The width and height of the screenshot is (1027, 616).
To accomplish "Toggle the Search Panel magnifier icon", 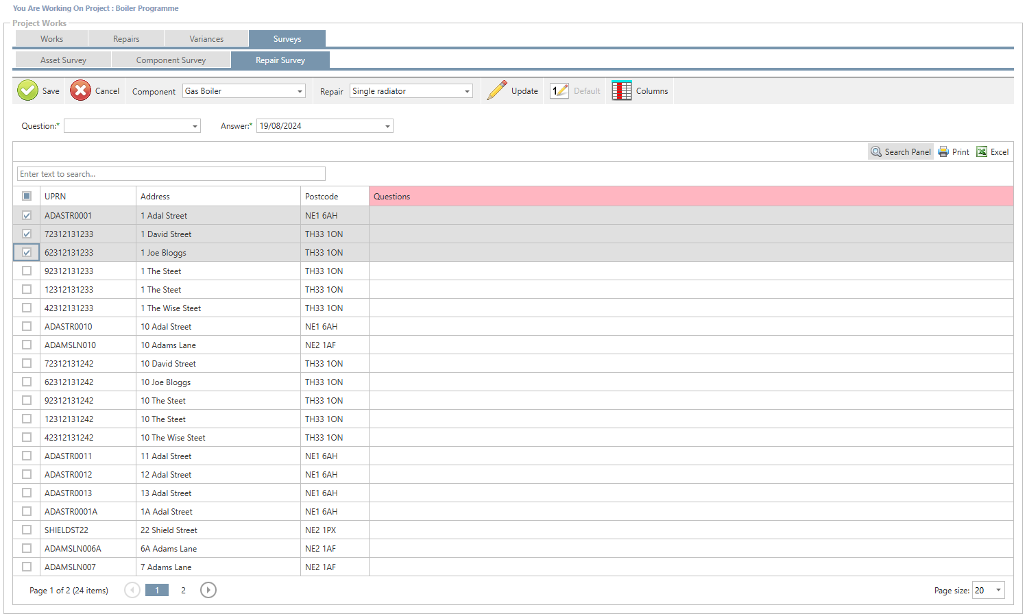I will click(876, 152).
